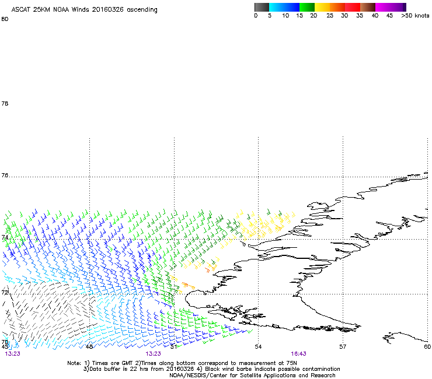Click the 'Times are GMT' note line
Screen dimensions: 432x379
point(182,363)
